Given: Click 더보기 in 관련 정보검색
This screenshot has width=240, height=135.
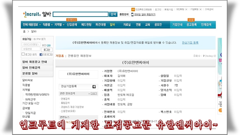Looking at the screenshot, I should [94, 93].
